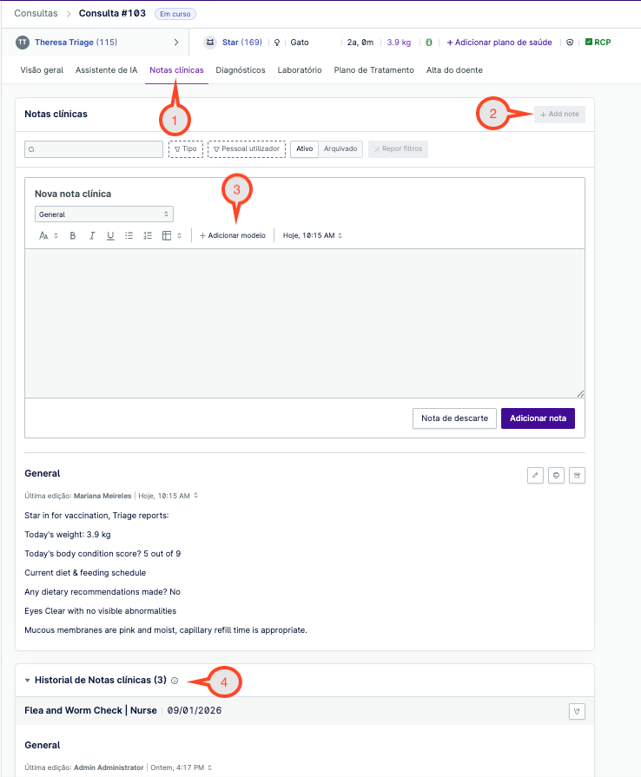Viewport: 641px width, 777px height.
Task: Click the icon button on Flea and Worm Check row
Action: [x=577, y=712]
